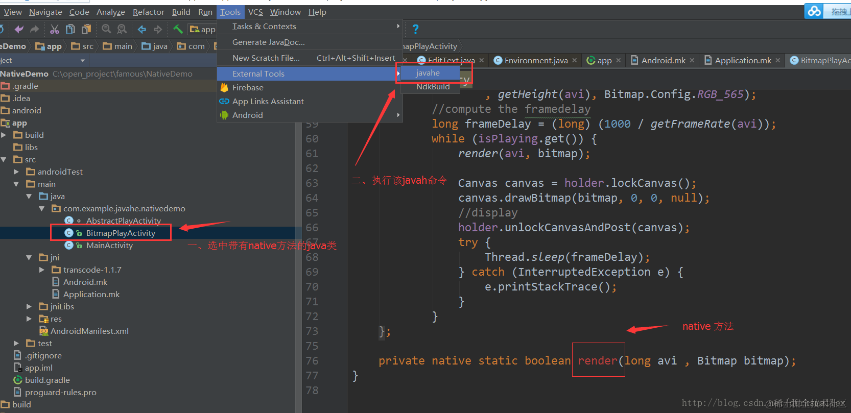The height and width of the screenshot is (413, 851).
Task: Click the class icon beside AbstractPlayActivity
Action: pyautogui.click(x=69, y=221)
